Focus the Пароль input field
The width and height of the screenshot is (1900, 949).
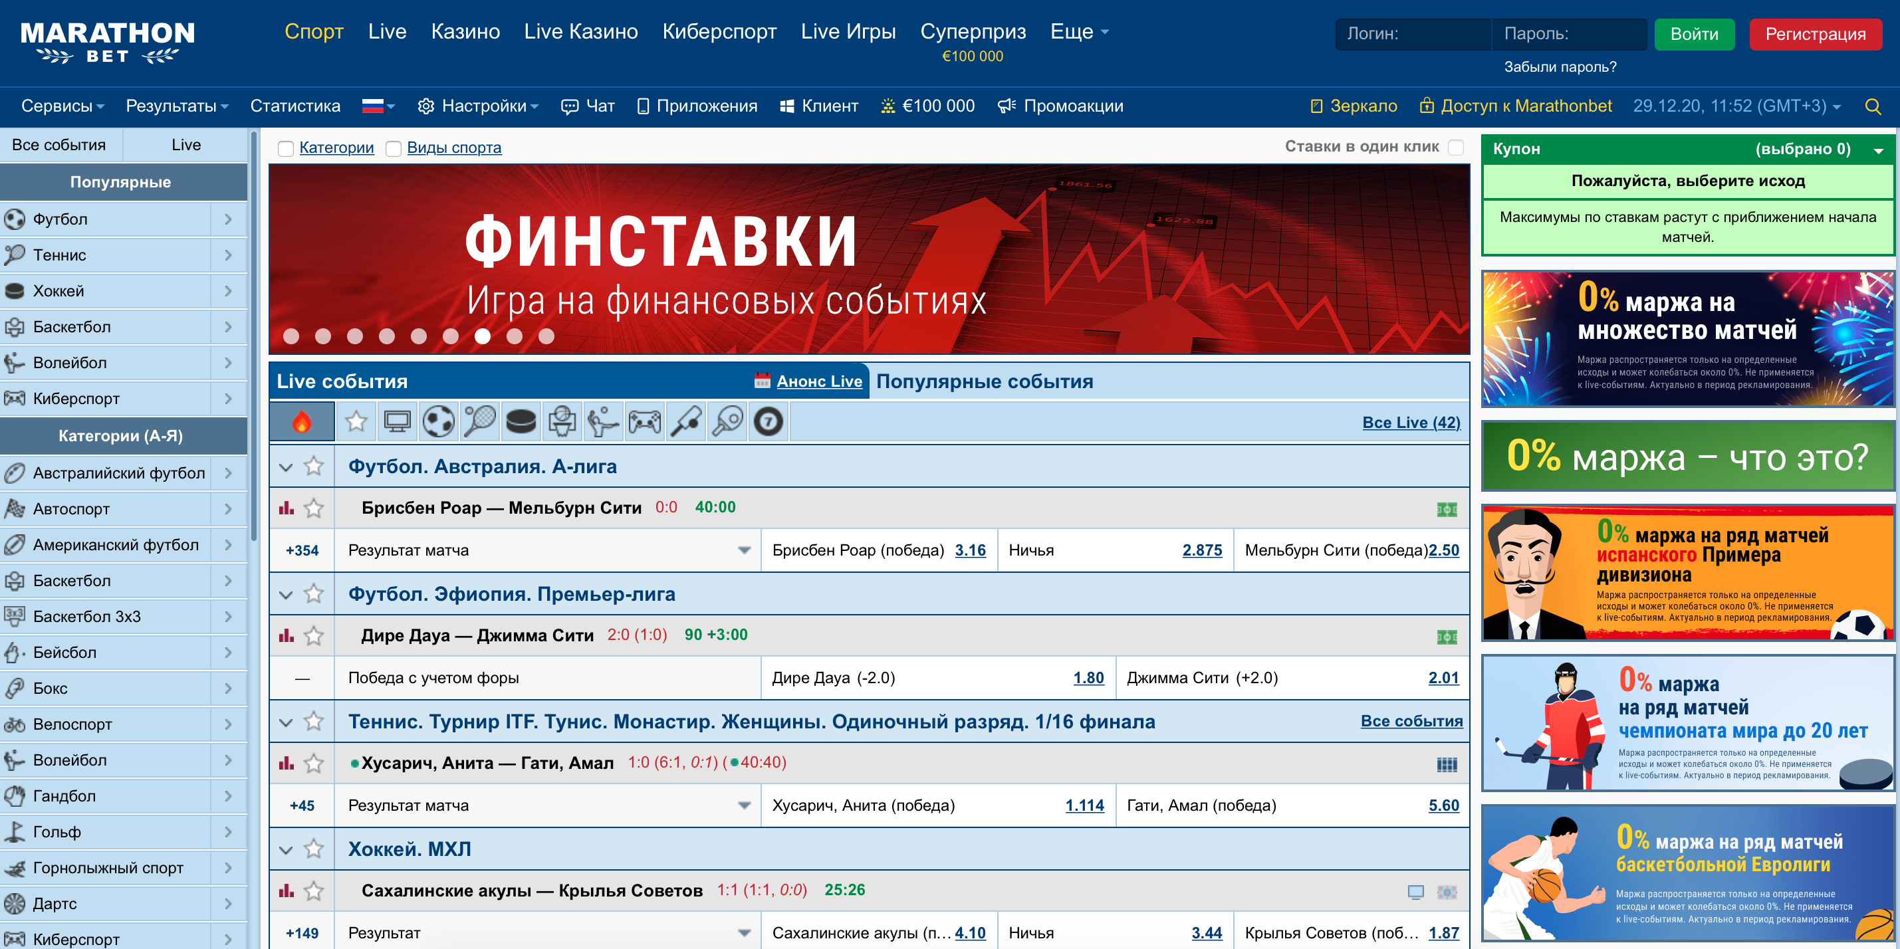click(1570, 34)
